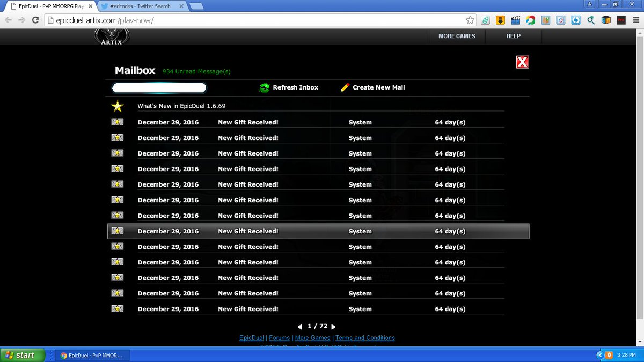Click the black Pro extension icon

621,20
